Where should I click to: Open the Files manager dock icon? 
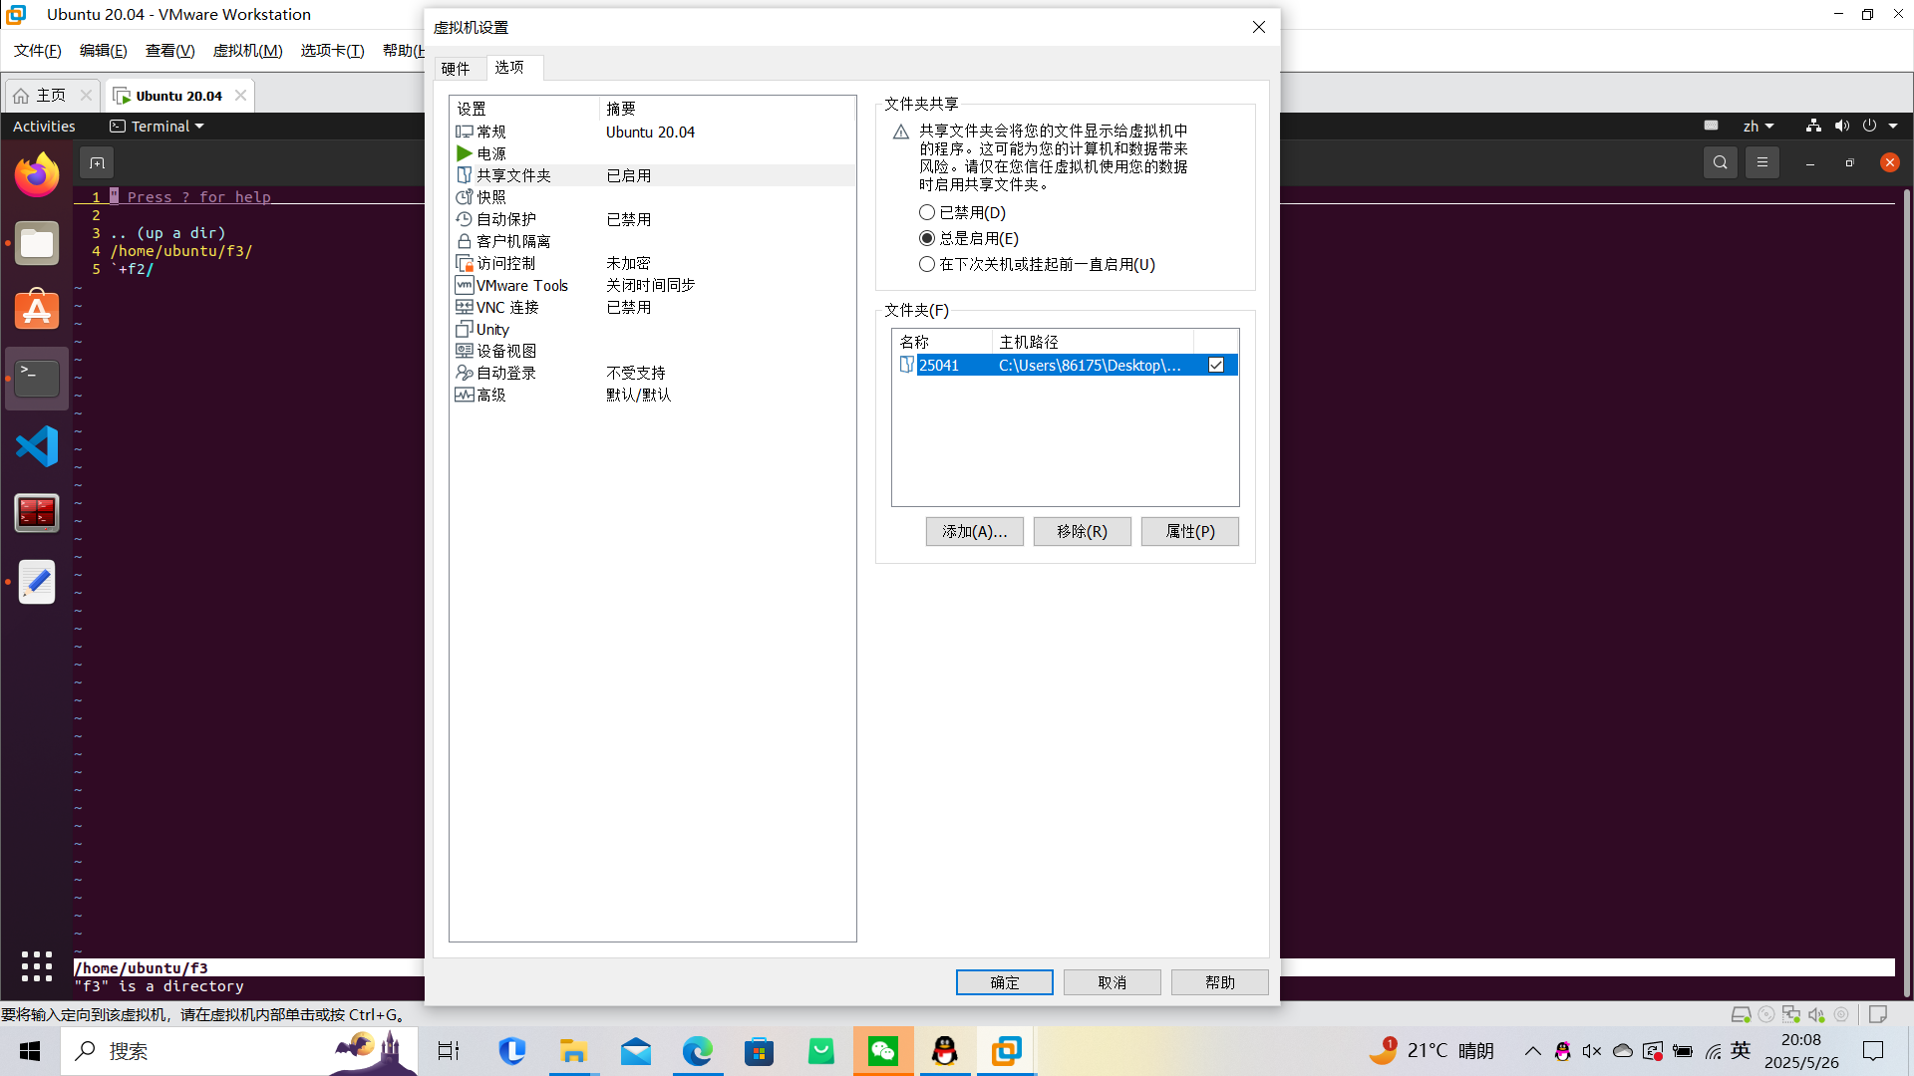37,243
